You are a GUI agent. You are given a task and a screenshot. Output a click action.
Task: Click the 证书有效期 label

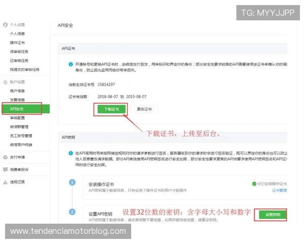coord(78,97)
